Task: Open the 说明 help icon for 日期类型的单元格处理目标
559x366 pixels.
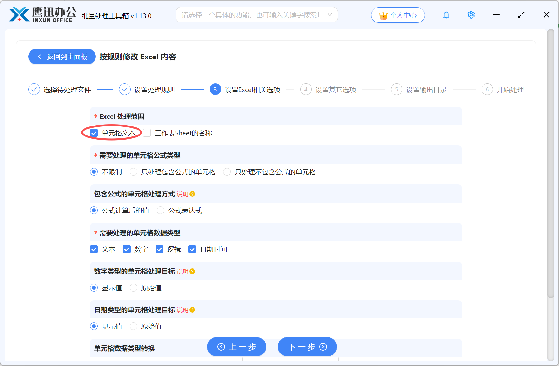Action: [192, 310]
